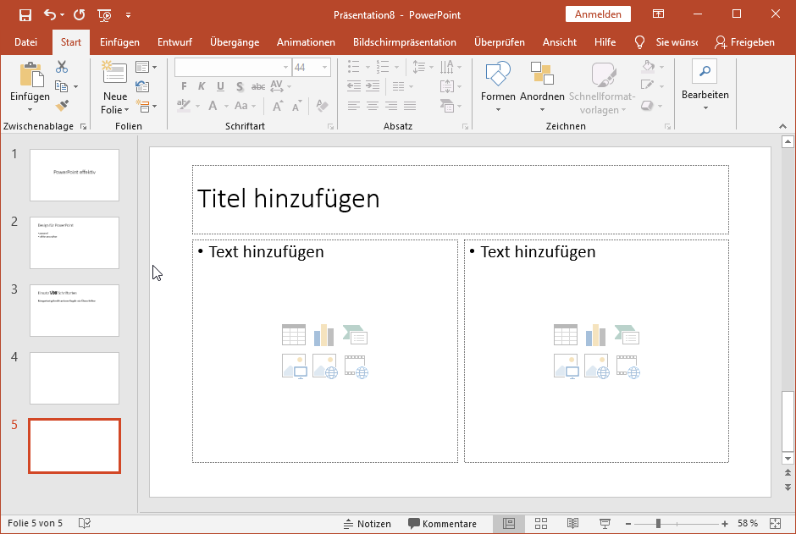Choose the font color A button
The image size is (796, 534).
[x=213, y=106]
